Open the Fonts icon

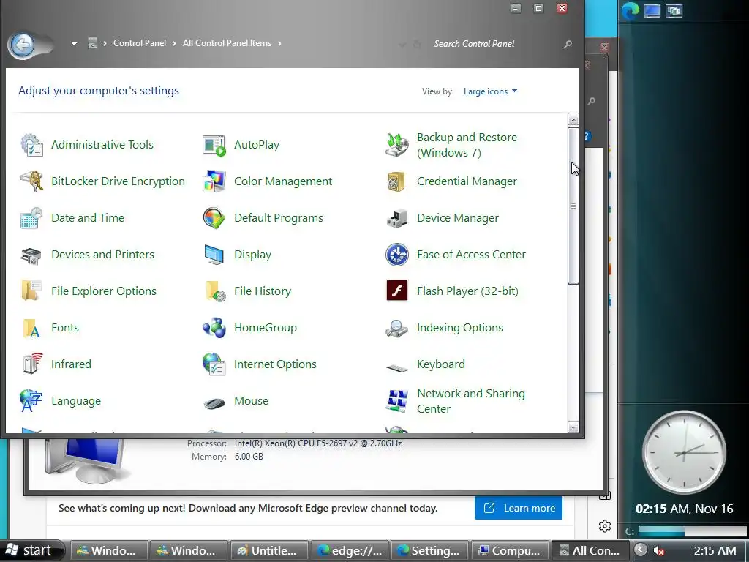click(x=31, y=328)
